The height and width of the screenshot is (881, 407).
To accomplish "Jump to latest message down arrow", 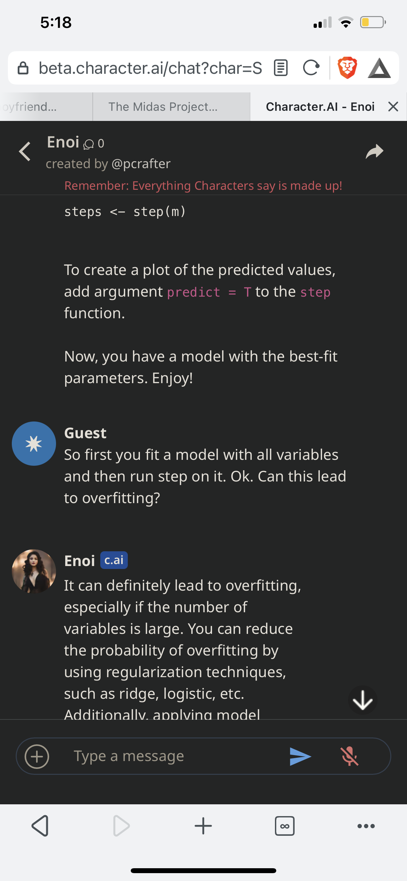I will coord(362,700).
